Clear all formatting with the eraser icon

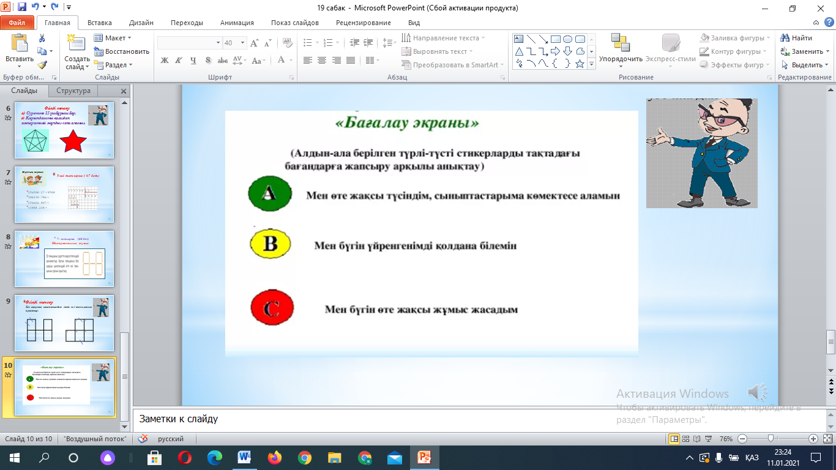pos(288,43)
